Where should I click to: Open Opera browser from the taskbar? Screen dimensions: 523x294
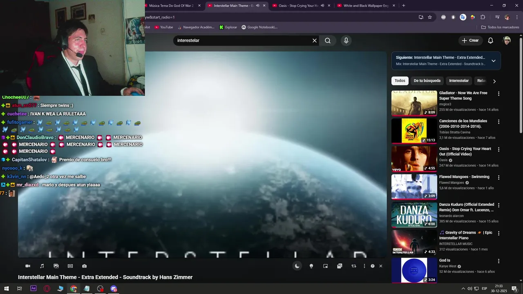(47, 289)
